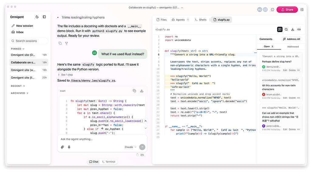The width and height of the screenshot is (312, 172).
Task: Copy the rust code block
Action: (x=134, y=91)
